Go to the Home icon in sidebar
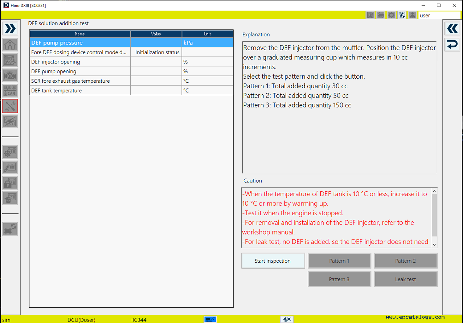The height and width of the screenshot is (323, 463). 10,45
